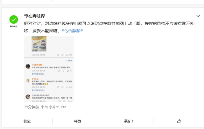Click the like icon beside 2.3万 in thumbnail
Screen dimensions: 204x129
pos(67,55)
